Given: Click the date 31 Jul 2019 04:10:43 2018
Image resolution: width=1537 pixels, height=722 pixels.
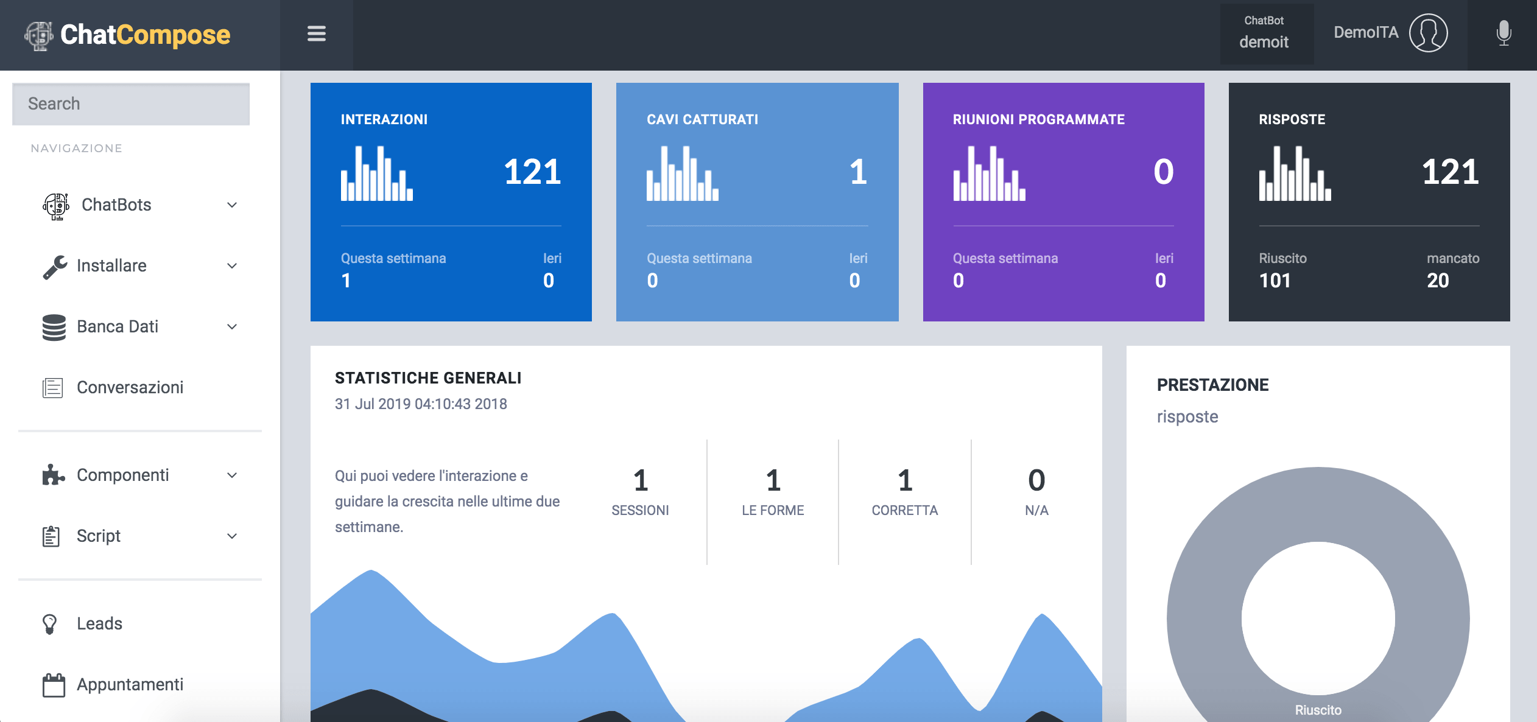Looking at the screenshot, I should (x=421, y=404).
